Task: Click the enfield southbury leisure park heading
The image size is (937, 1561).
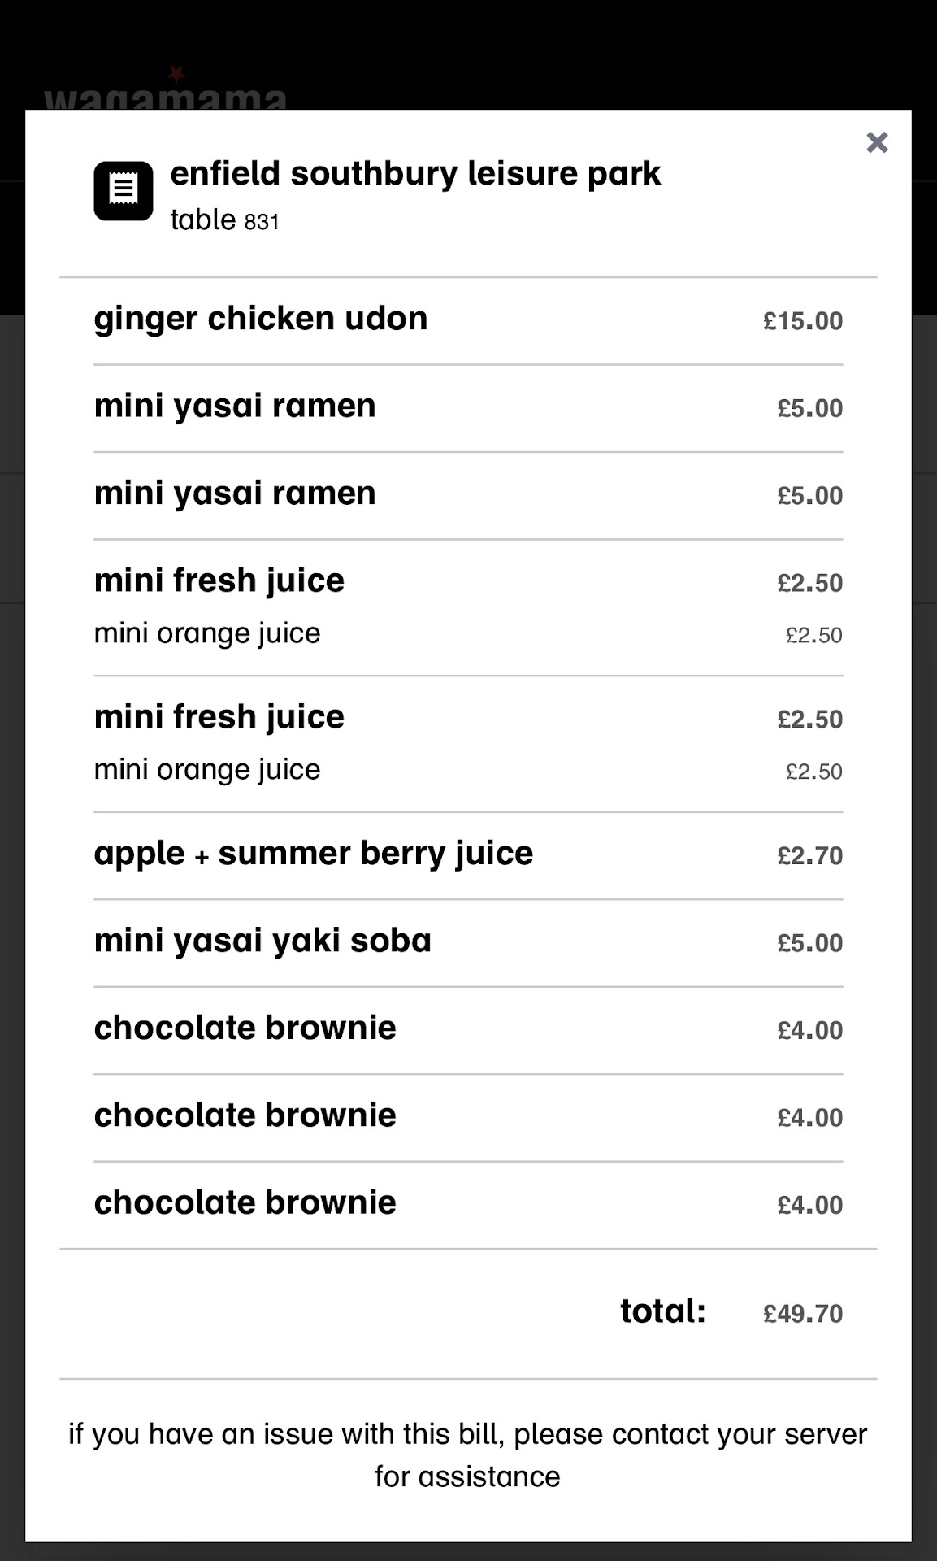Action: [415, 174]
